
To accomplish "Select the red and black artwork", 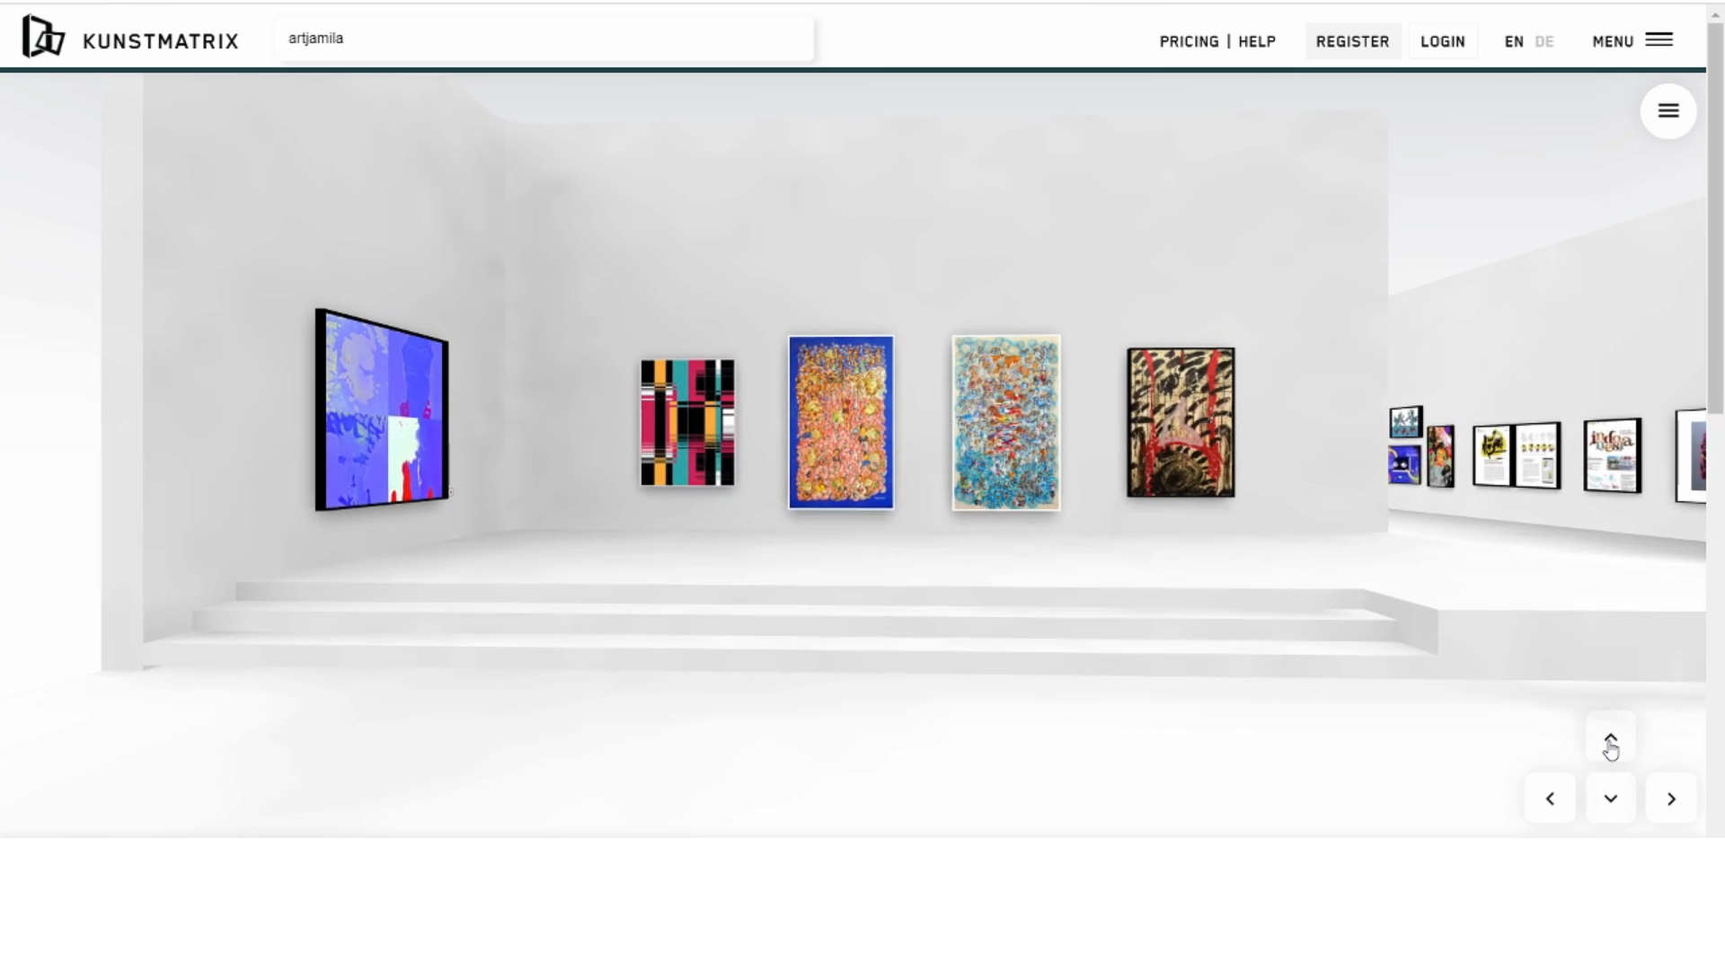I will coord(1181,422).
